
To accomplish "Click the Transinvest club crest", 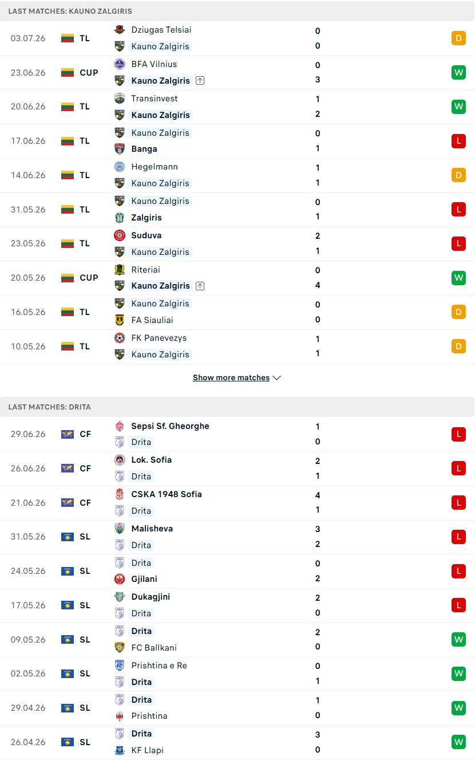I will 120,99.
